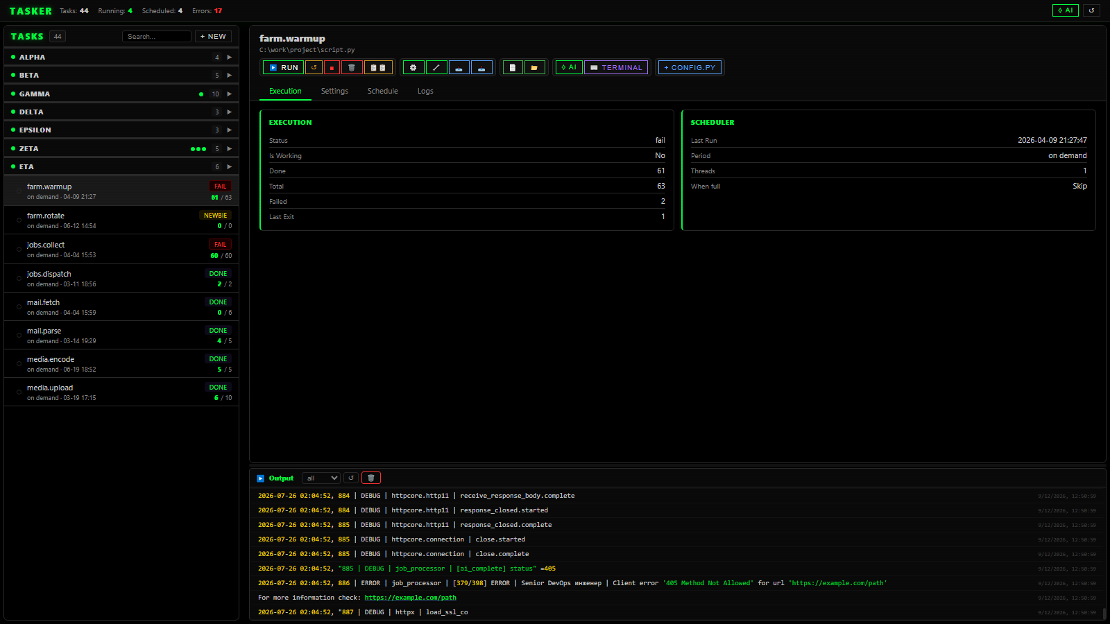The height and width of the screenshot is (624, 1110).
Task: Open the TERMINAL button
Action: tap(616, 67)
